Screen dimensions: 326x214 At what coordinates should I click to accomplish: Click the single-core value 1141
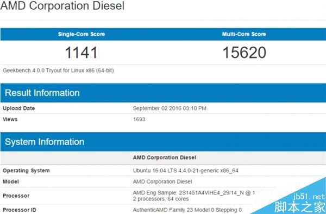[x=81, y=53]
